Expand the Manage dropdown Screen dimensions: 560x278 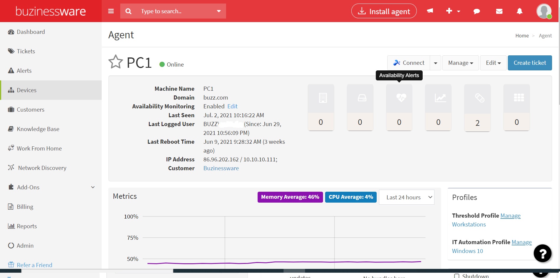(x=460, y=63)
